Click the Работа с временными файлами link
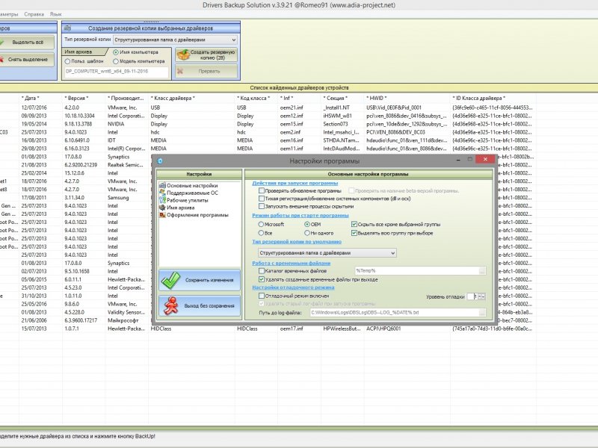 coord(291,264)
